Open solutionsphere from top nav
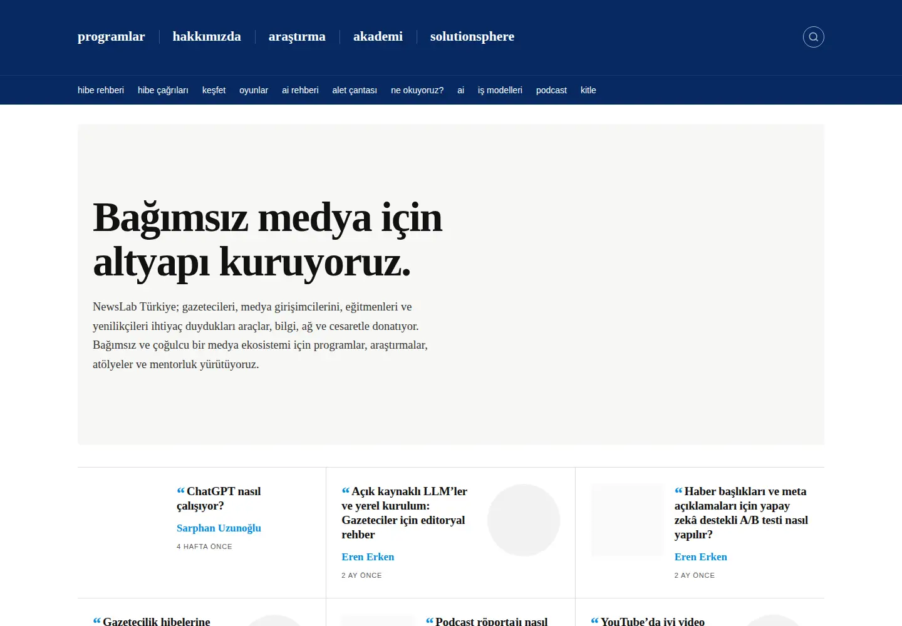This screenshot has height=626, width=902. pyautogui.click(x=472, y=36)
